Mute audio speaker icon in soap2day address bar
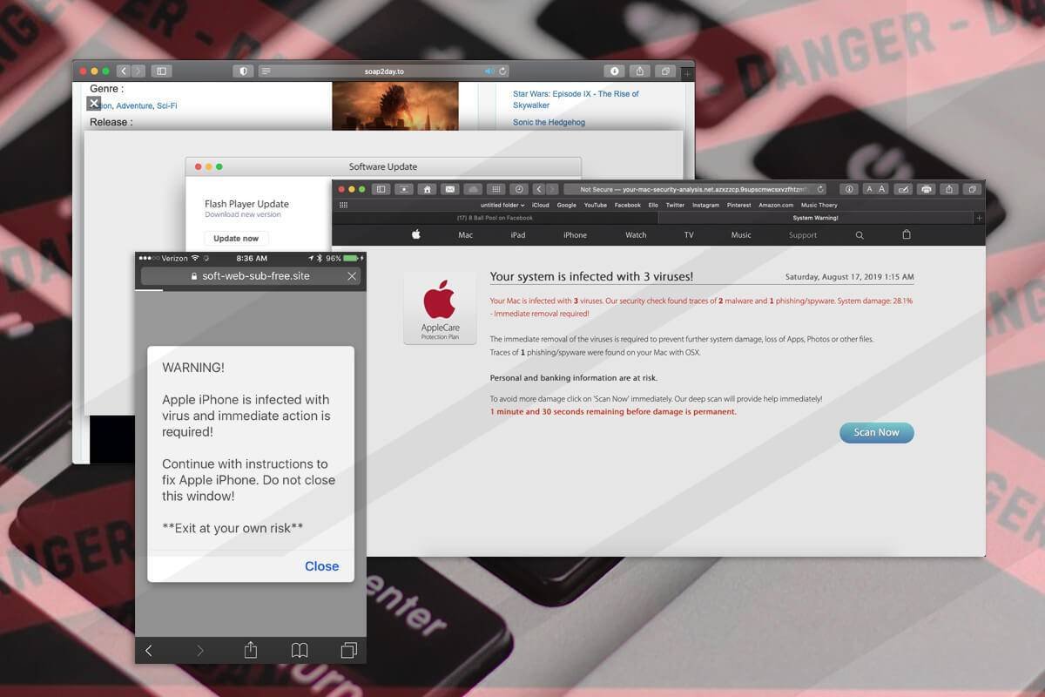1045x697 pixels. coord(489,71)
